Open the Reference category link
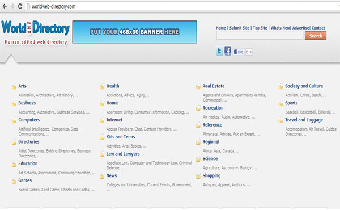The image size is (340, 210). pos(212,125)
